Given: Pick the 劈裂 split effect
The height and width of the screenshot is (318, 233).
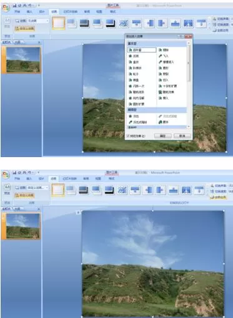Looking at the screenshot, I should [x=164, y=74].
